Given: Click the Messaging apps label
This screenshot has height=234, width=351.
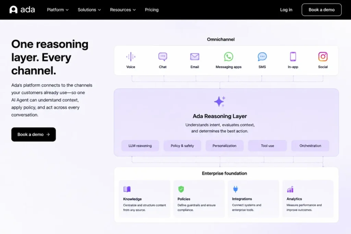Looking at the screenshot, I should click(229, 67).
